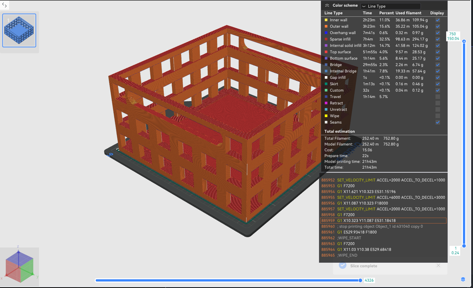The width and height of the screenshot is (473, 288).
Task: Close the Slice complete notification
Action: click(x=438, y=265)
